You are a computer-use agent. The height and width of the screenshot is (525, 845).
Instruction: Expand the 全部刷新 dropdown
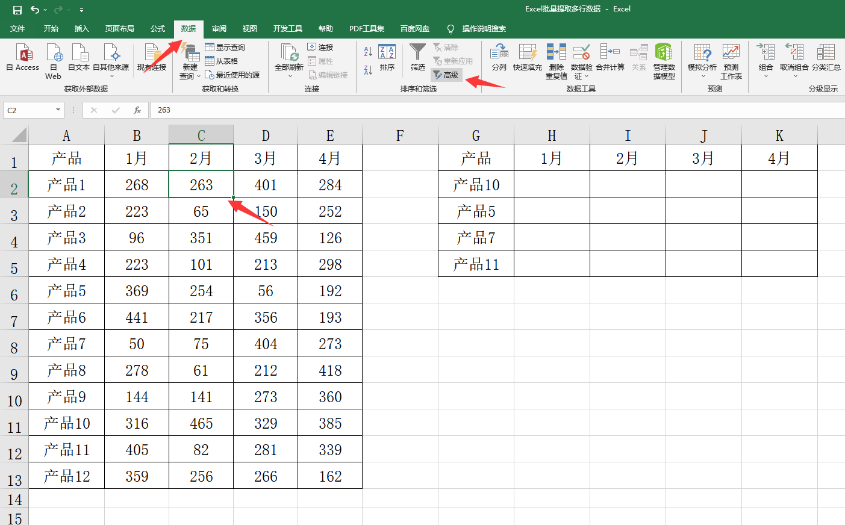coord(290,76)
